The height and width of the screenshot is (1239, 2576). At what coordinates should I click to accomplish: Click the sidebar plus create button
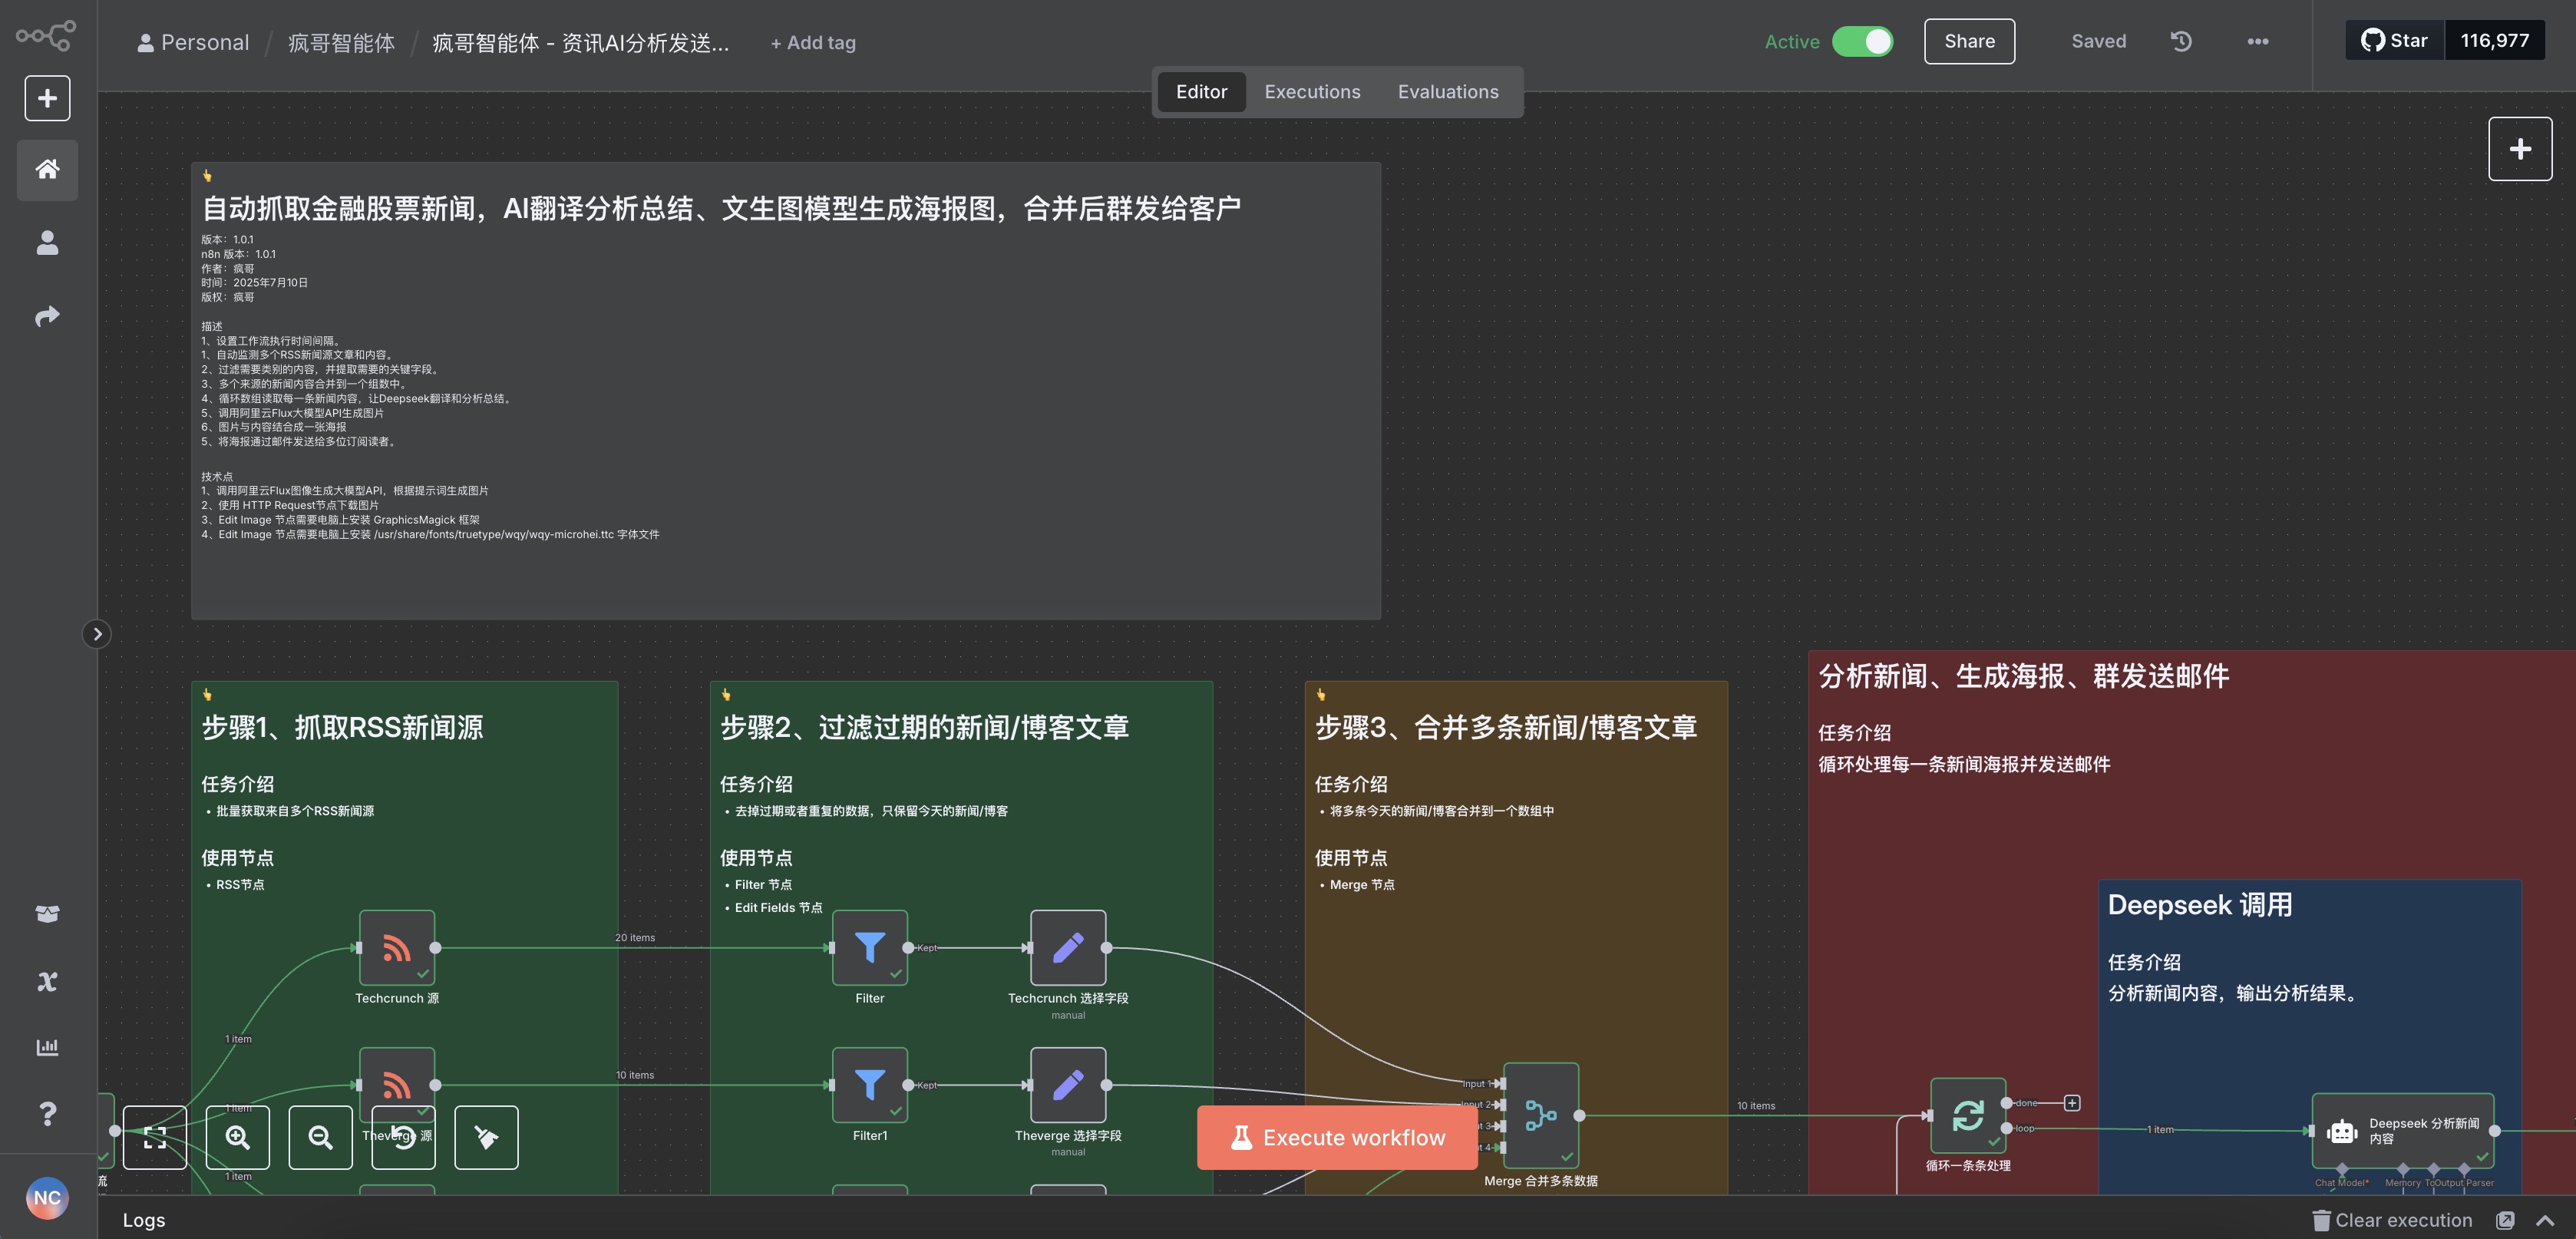tap(47, 98)
